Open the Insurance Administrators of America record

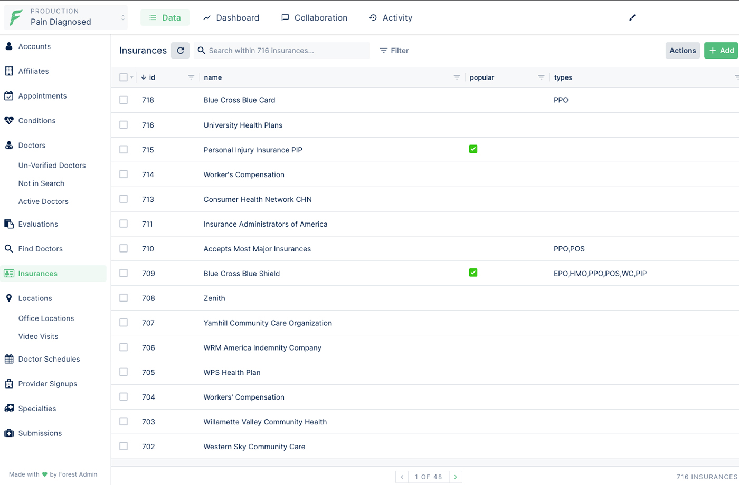pos(266,224)
